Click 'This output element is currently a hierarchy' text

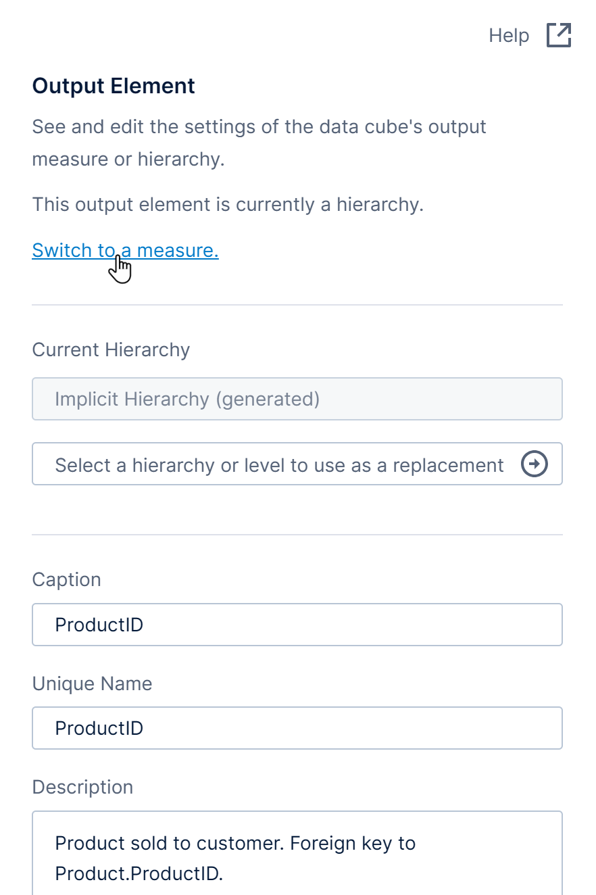point(227,204)
